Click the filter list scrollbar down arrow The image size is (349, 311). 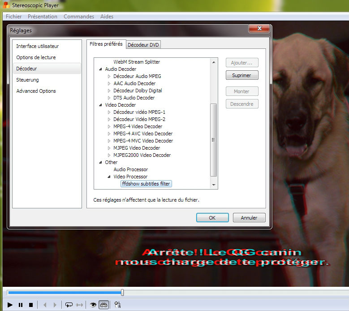[x=214, y=185]
